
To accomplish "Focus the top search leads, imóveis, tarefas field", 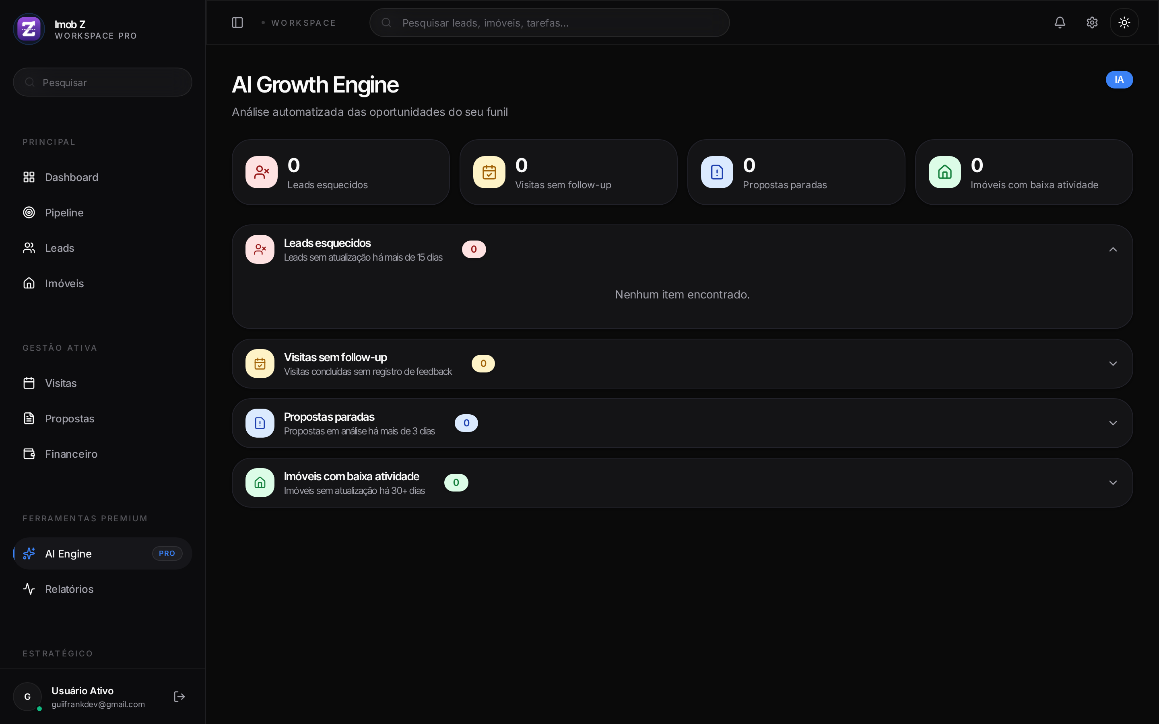I will click(x=549, y=23).
